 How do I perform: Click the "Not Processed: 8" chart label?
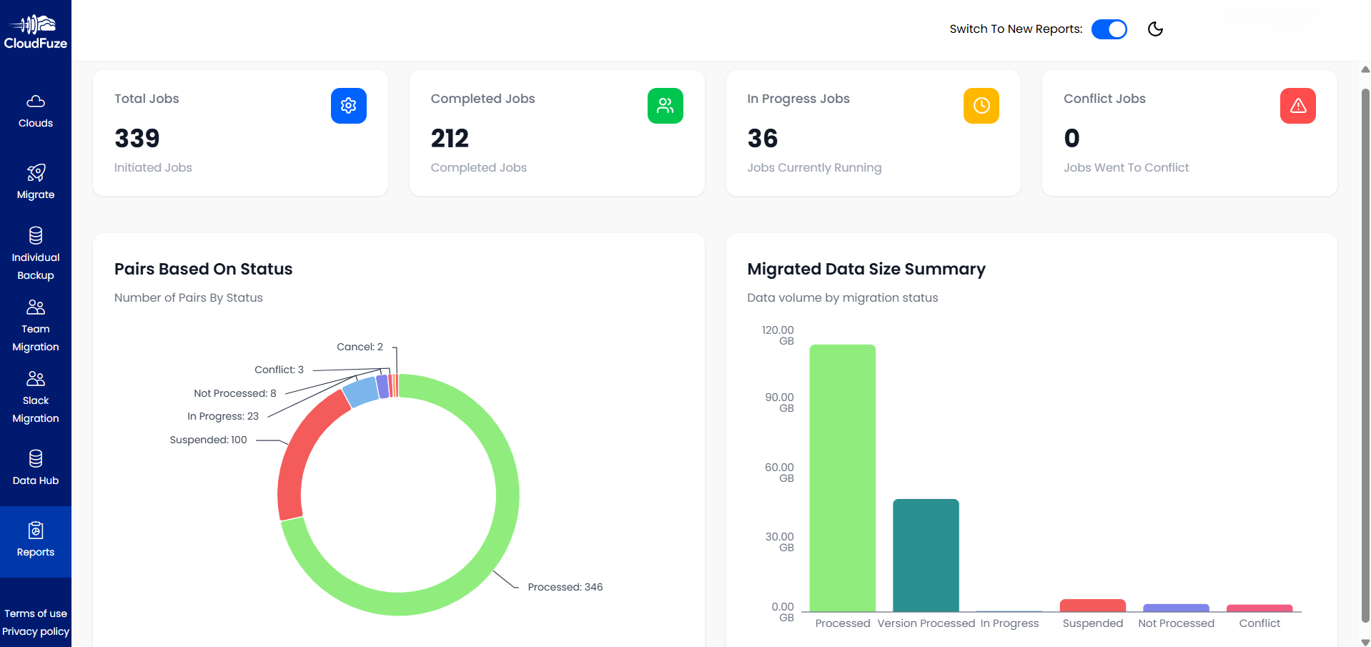coord(235,393)
